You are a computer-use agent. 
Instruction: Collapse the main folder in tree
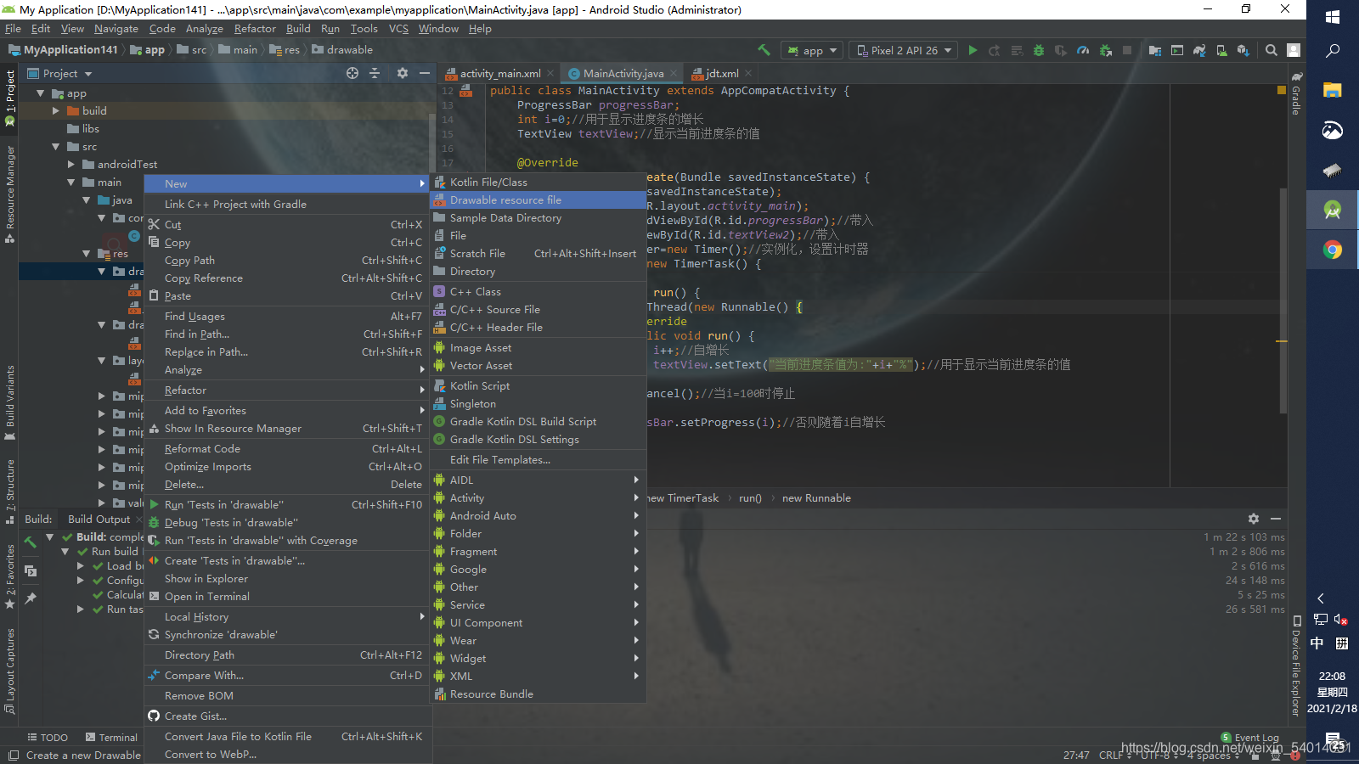71,183
